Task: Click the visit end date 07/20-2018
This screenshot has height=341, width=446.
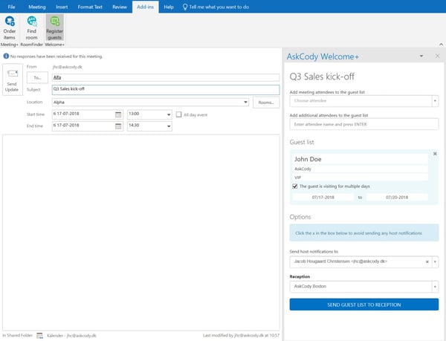Action: click(x=397, y=197)
